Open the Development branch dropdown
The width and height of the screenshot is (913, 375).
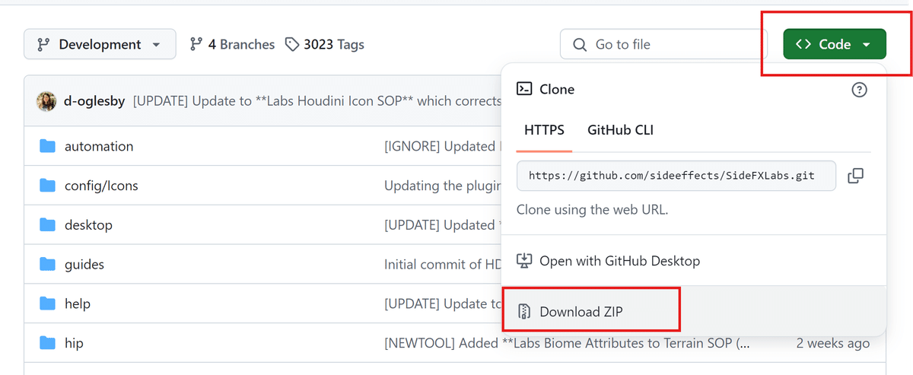coord(100,44)
